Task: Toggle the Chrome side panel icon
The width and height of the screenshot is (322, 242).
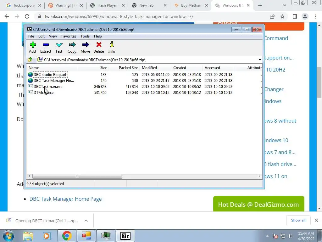Action: (x=295, y=16)
